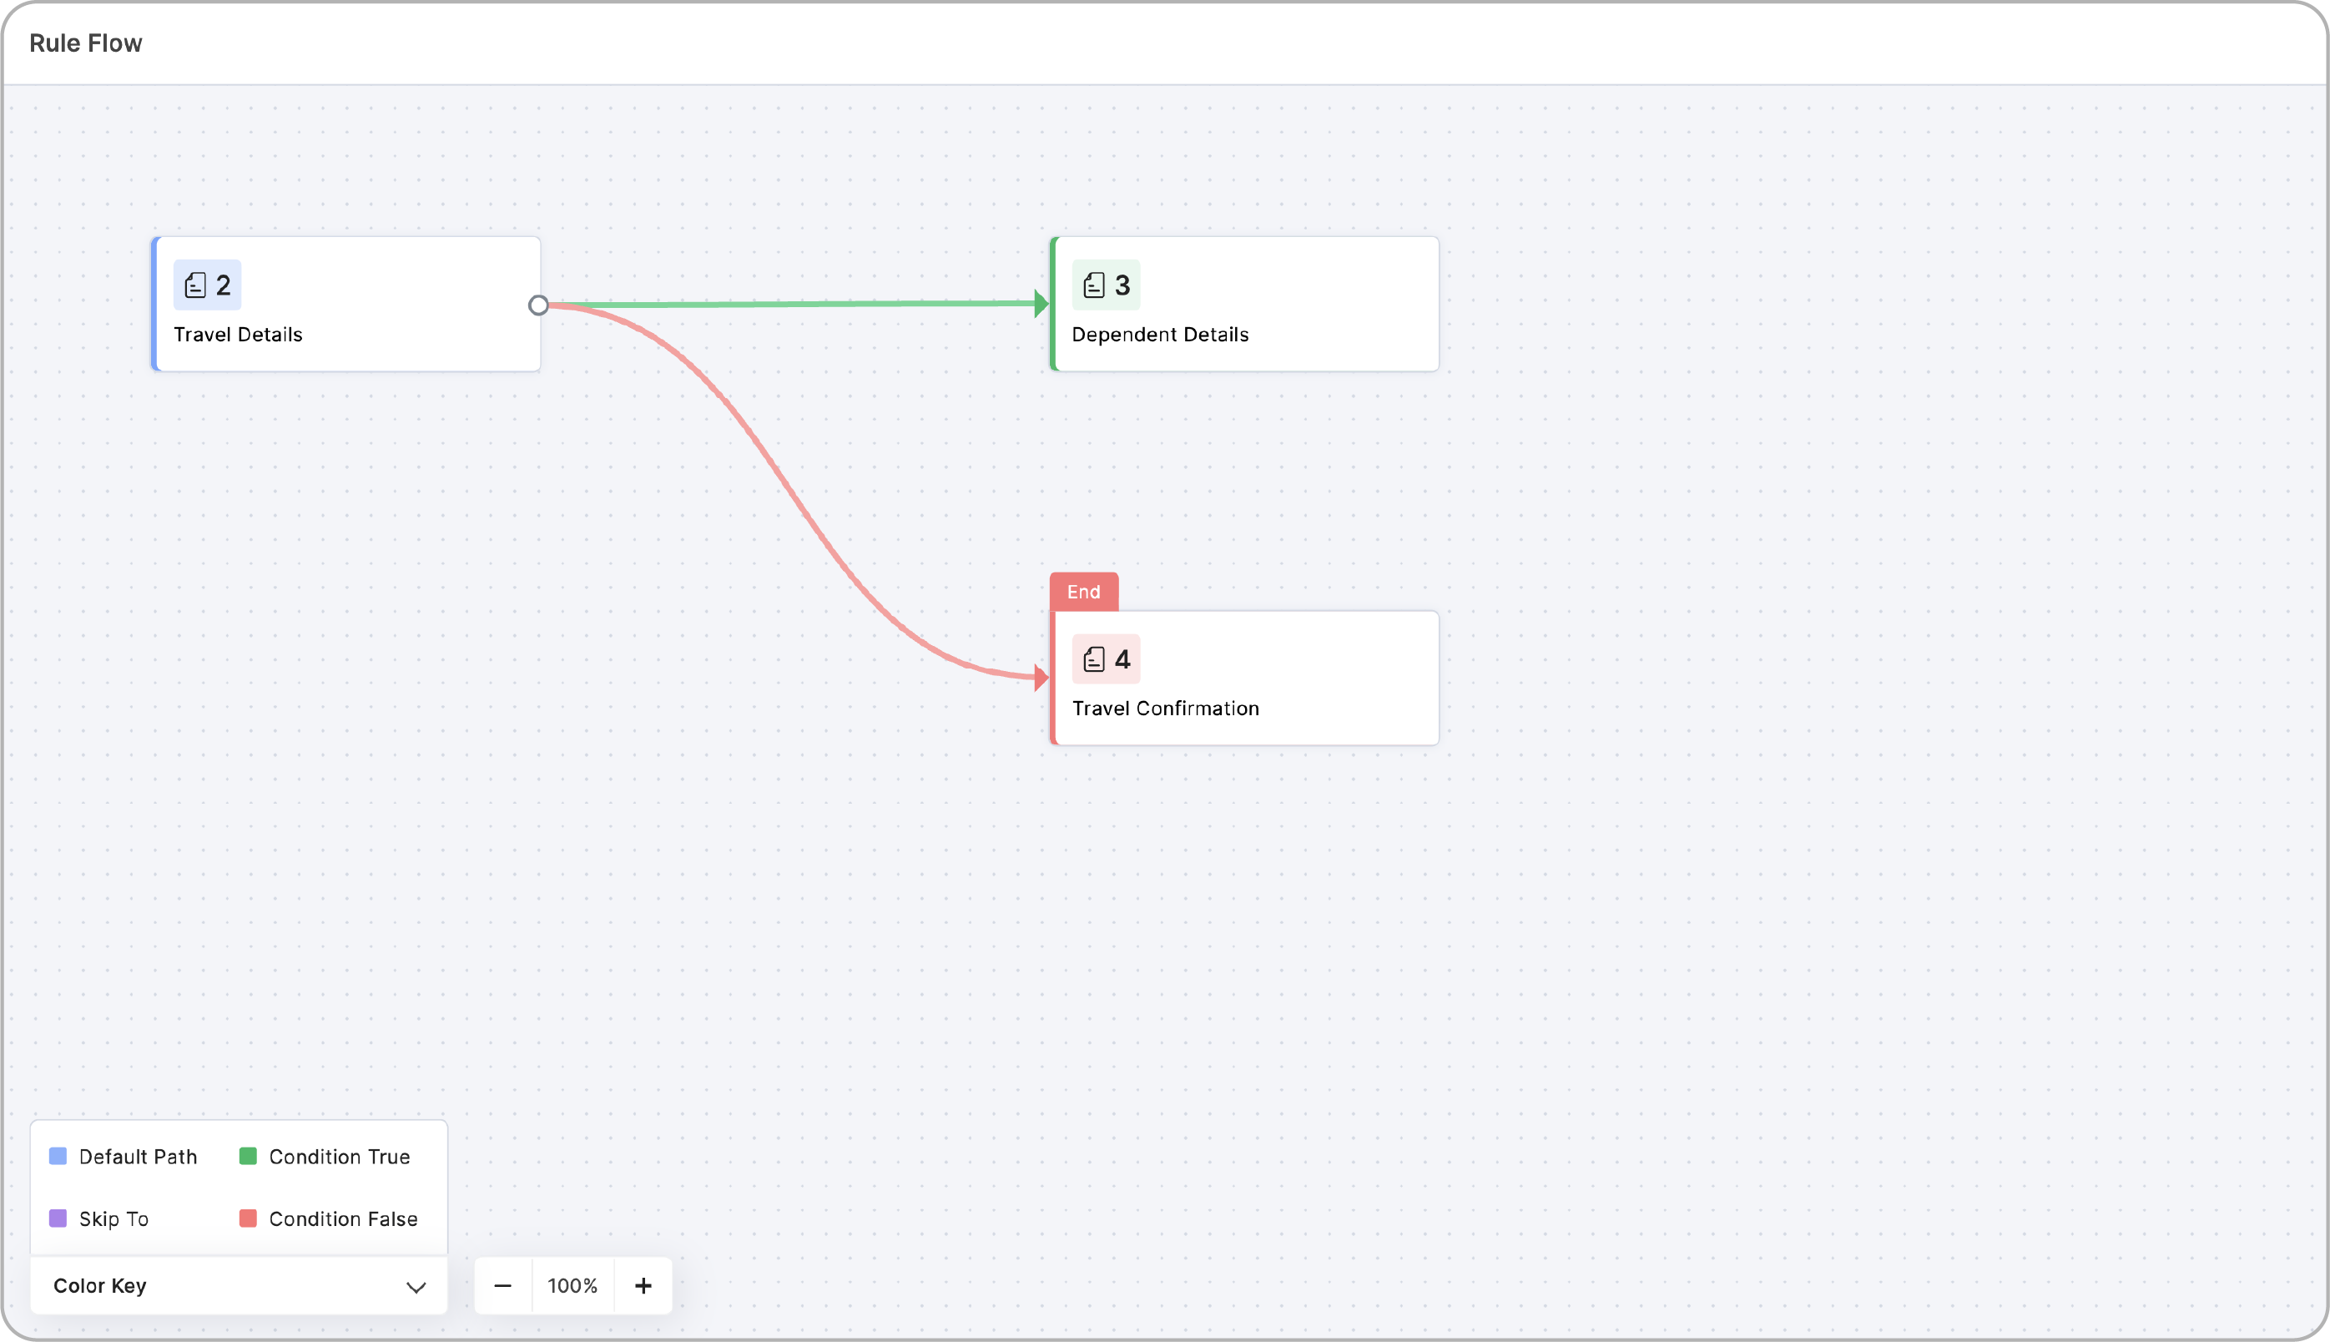The height and width of the screenshot is (1342, 2330).
Task: Click the output connector circle on Travel Details
Action: 539,305
